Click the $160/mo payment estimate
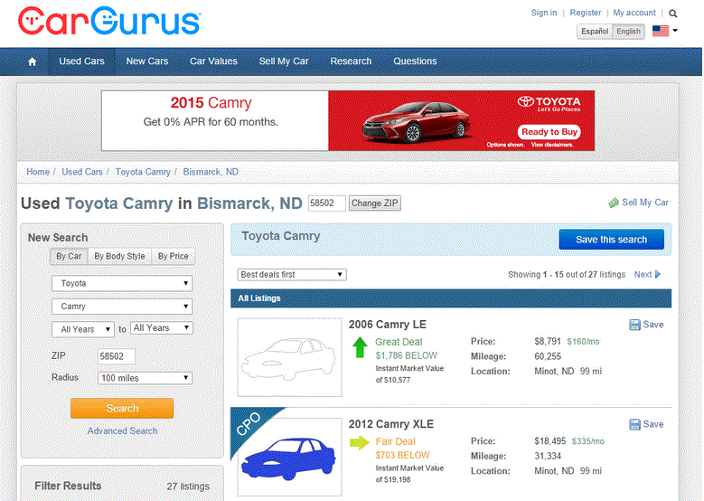This screenshot has height=501, width=704. click(x=583, y=342)
